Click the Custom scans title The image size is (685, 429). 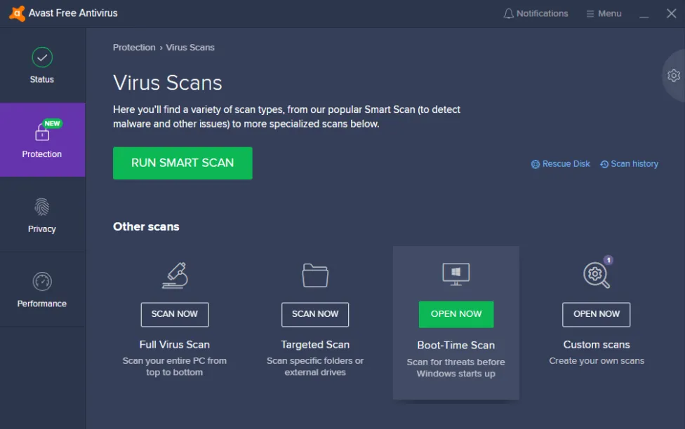597,344
